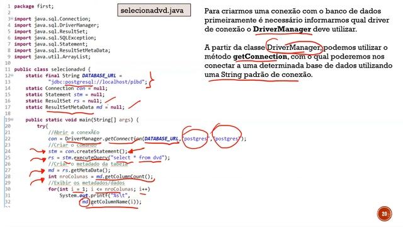Image resolution: width=403 pixels, height=227 pixels.
Task: Expand the folded imports marker at line 3
Action: click(11, 19)
